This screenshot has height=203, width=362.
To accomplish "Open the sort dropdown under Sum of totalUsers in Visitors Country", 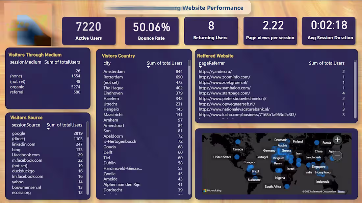I will coord(148,67).
